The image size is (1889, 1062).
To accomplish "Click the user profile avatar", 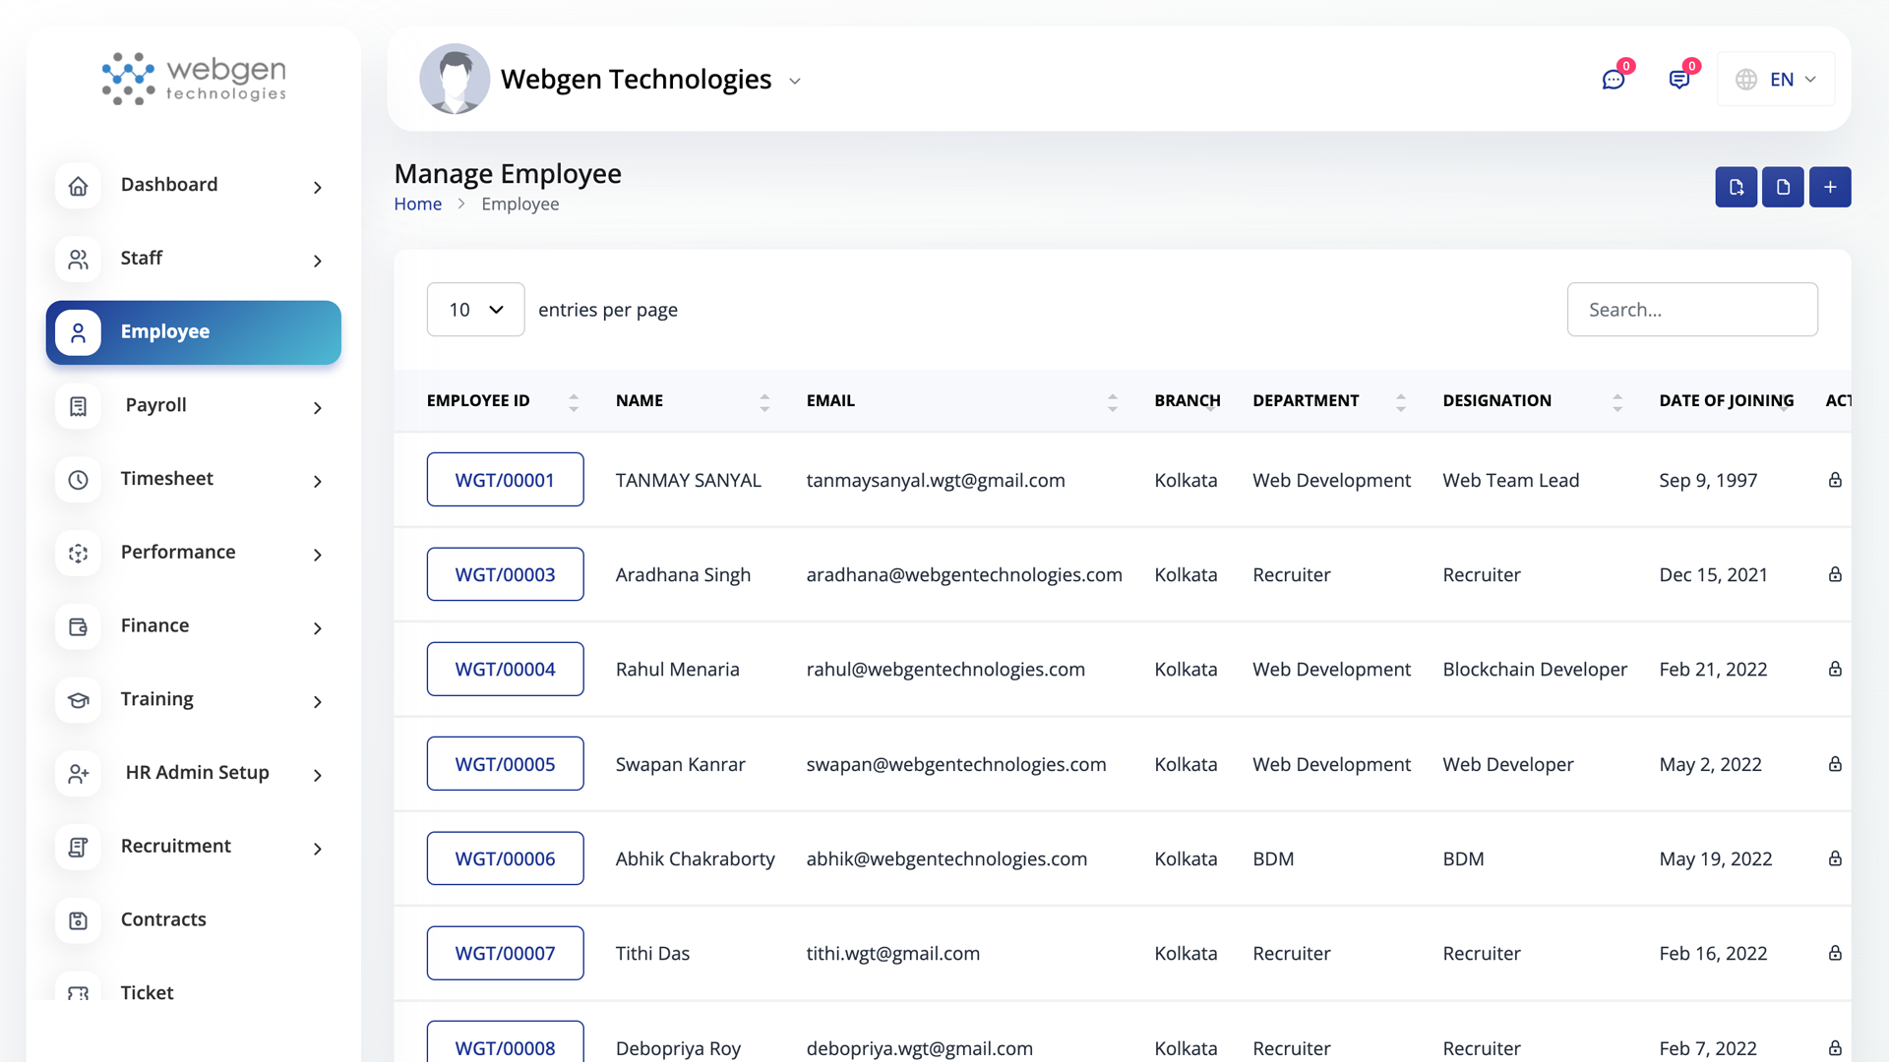I will (x=455, y=79).
